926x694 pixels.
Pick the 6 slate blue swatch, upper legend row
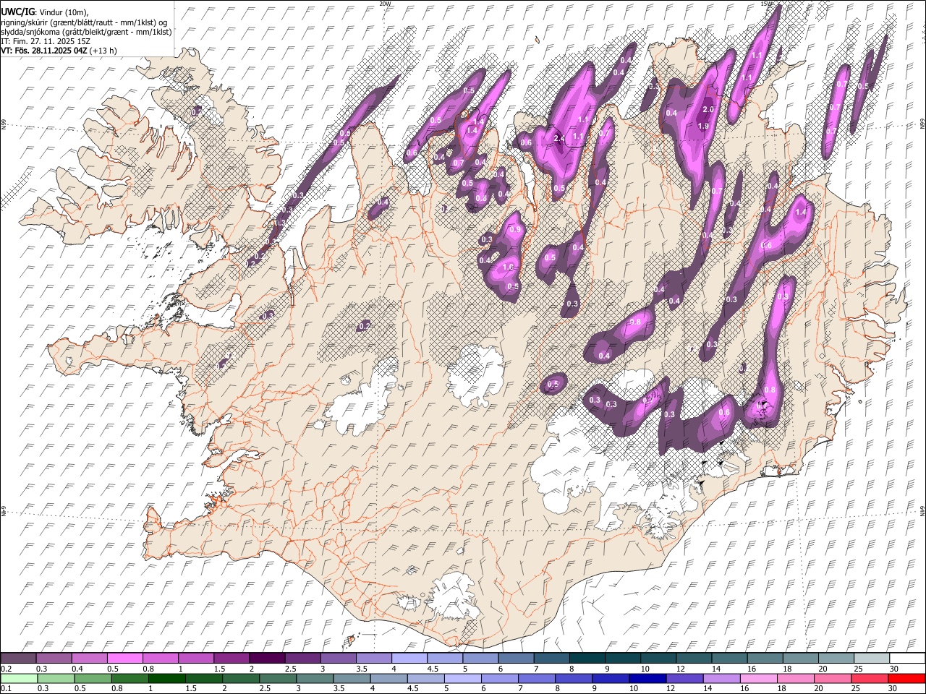[516, 658]
